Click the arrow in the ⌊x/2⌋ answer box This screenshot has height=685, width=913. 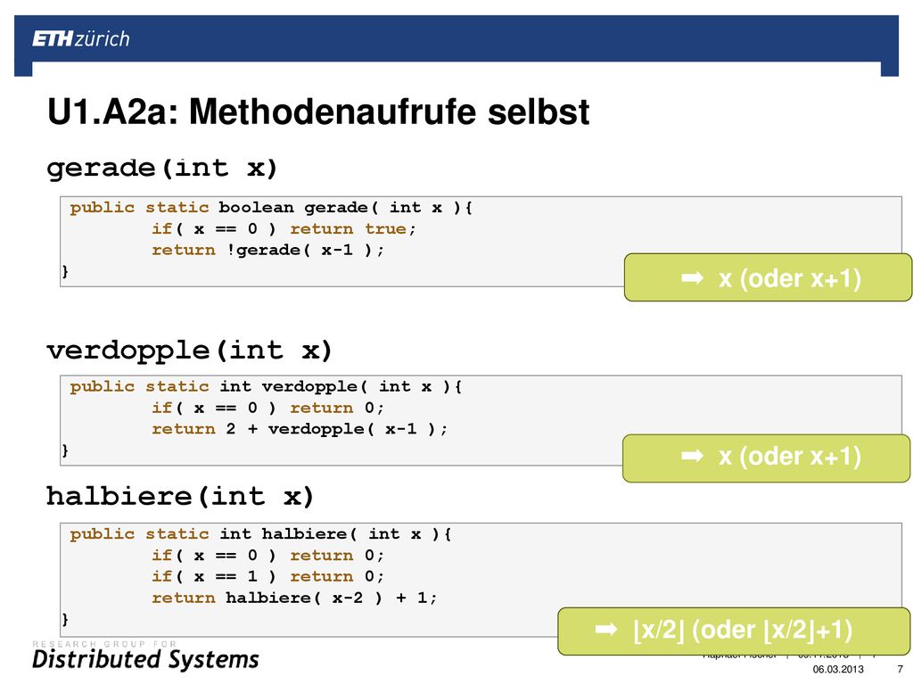pyautogui.click(x=606, y=629)
